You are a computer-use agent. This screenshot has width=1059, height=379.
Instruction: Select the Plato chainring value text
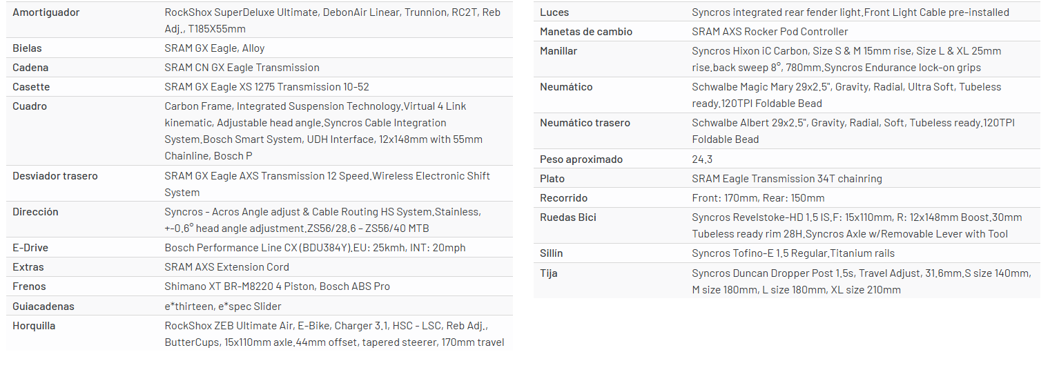pyautogui.click(x=787, y=179)
